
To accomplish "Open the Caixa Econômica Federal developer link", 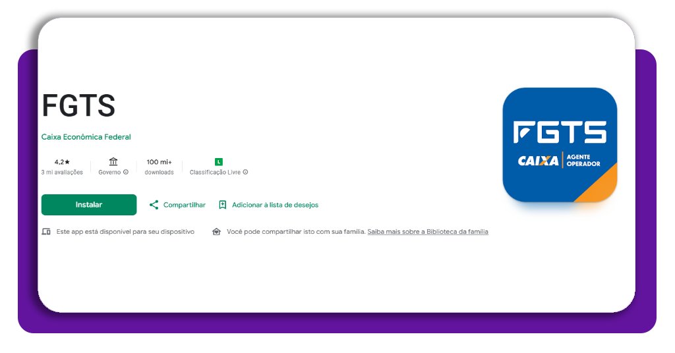I will pyautogui.click(x=86, y=137).
